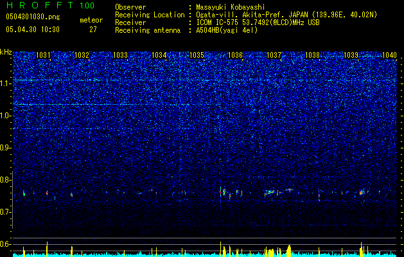
Task: Click the 0.9 frequency axis label
Action: click(x=5, y=148)
